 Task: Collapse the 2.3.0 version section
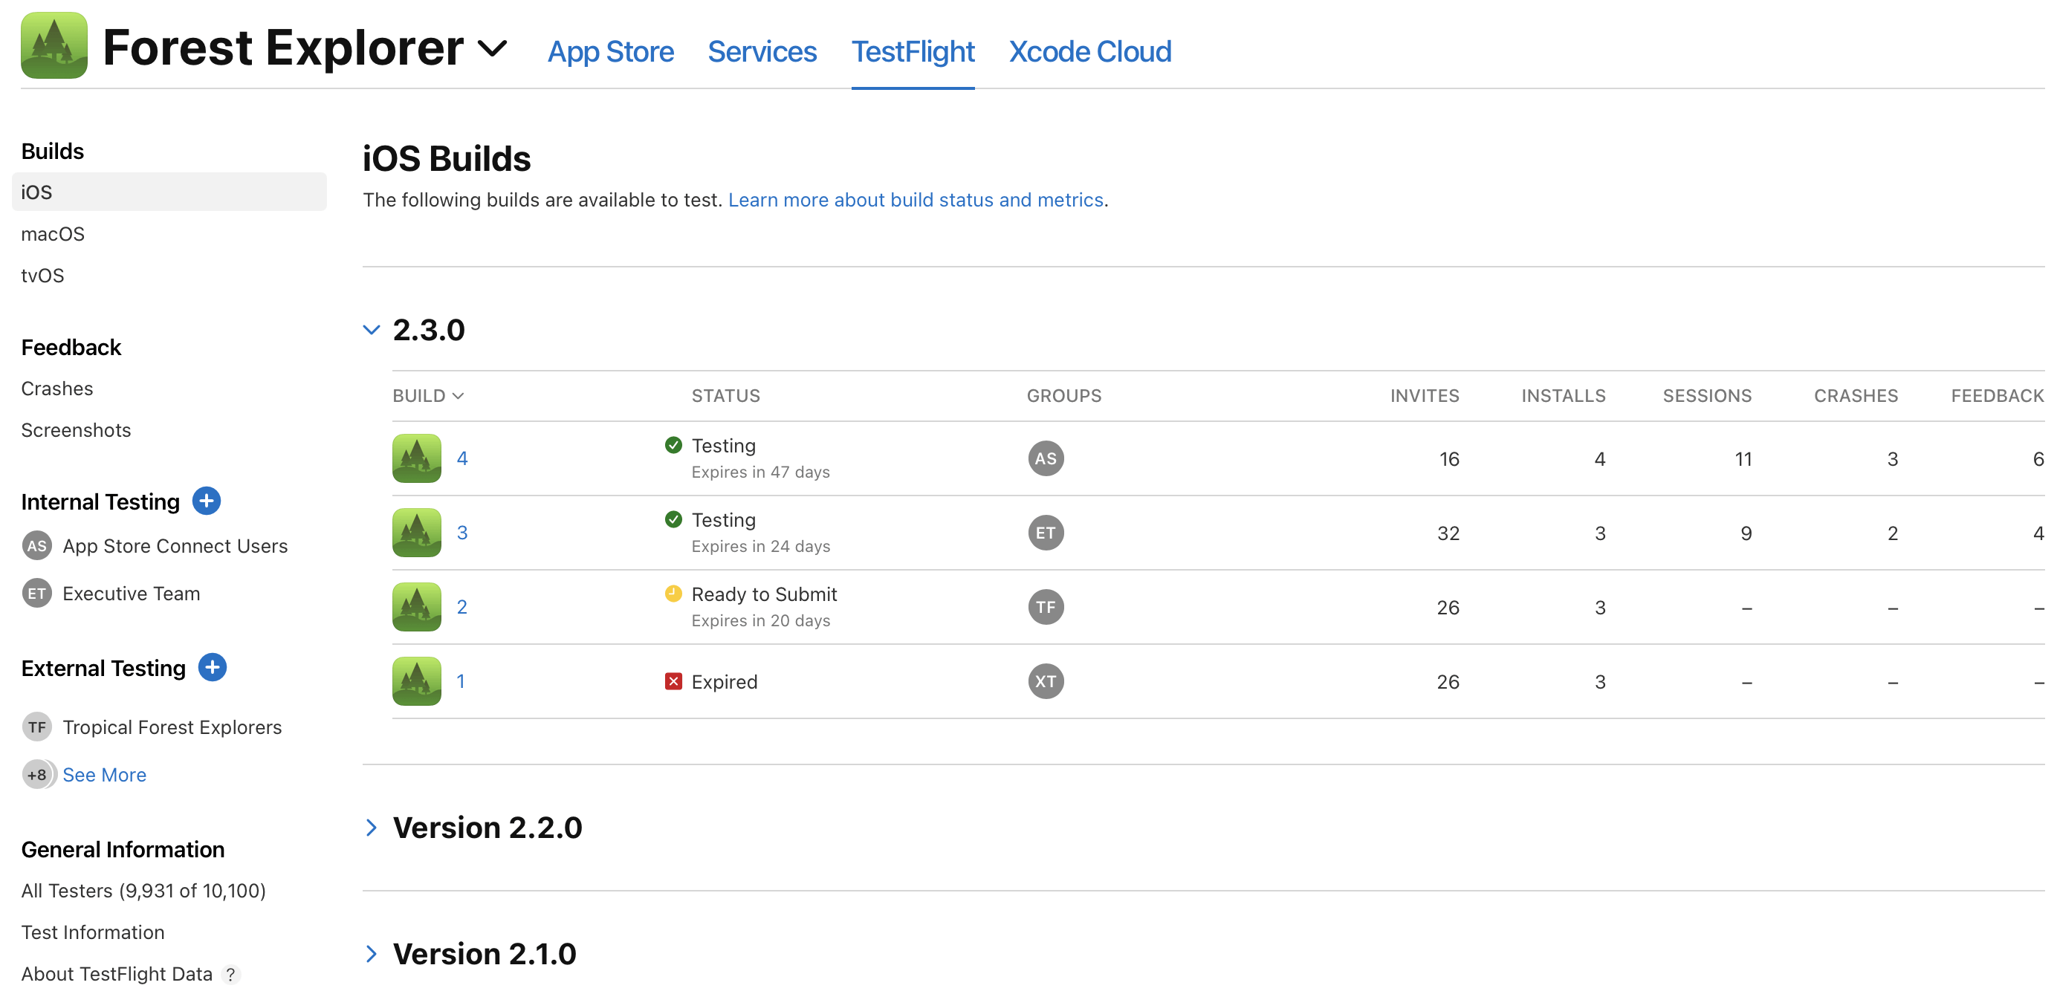(372, 330)
